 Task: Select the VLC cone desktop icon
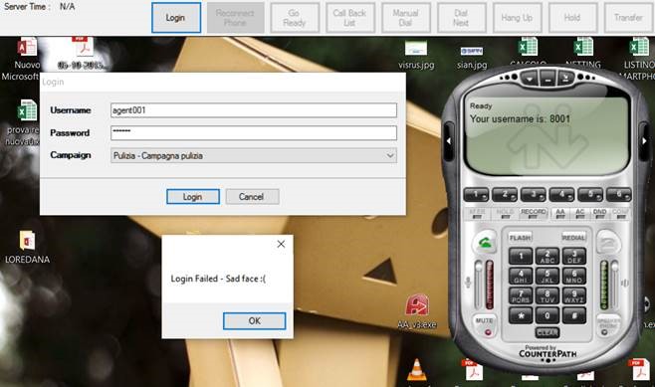(416, 370)
